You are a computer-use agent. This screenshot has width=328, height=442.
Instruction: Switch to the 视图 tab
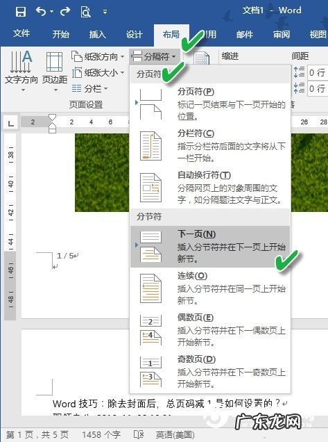318,34
